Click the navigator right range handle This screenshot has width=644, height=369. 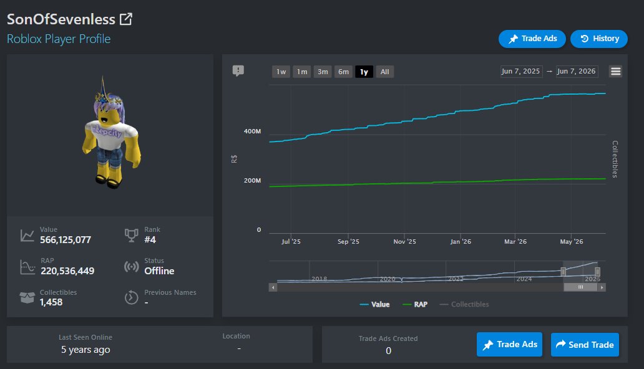(x=598, y=271)
